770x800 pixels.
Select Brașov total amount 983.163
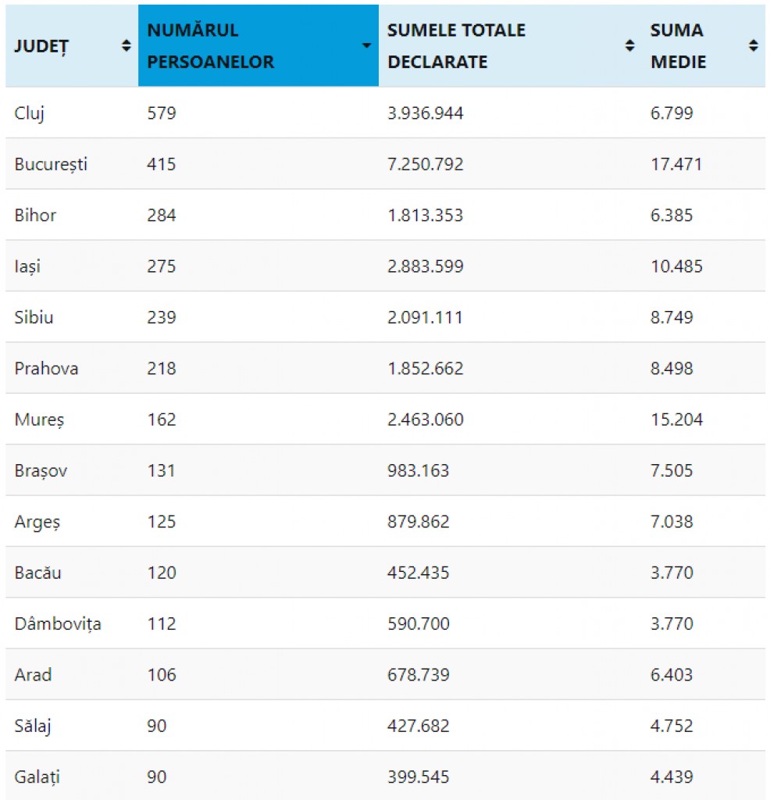418,470
